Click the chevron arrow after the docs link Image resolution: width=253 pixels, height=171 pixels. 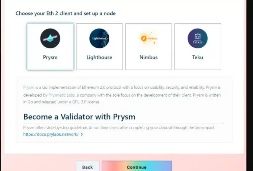[x=82, y=134]
